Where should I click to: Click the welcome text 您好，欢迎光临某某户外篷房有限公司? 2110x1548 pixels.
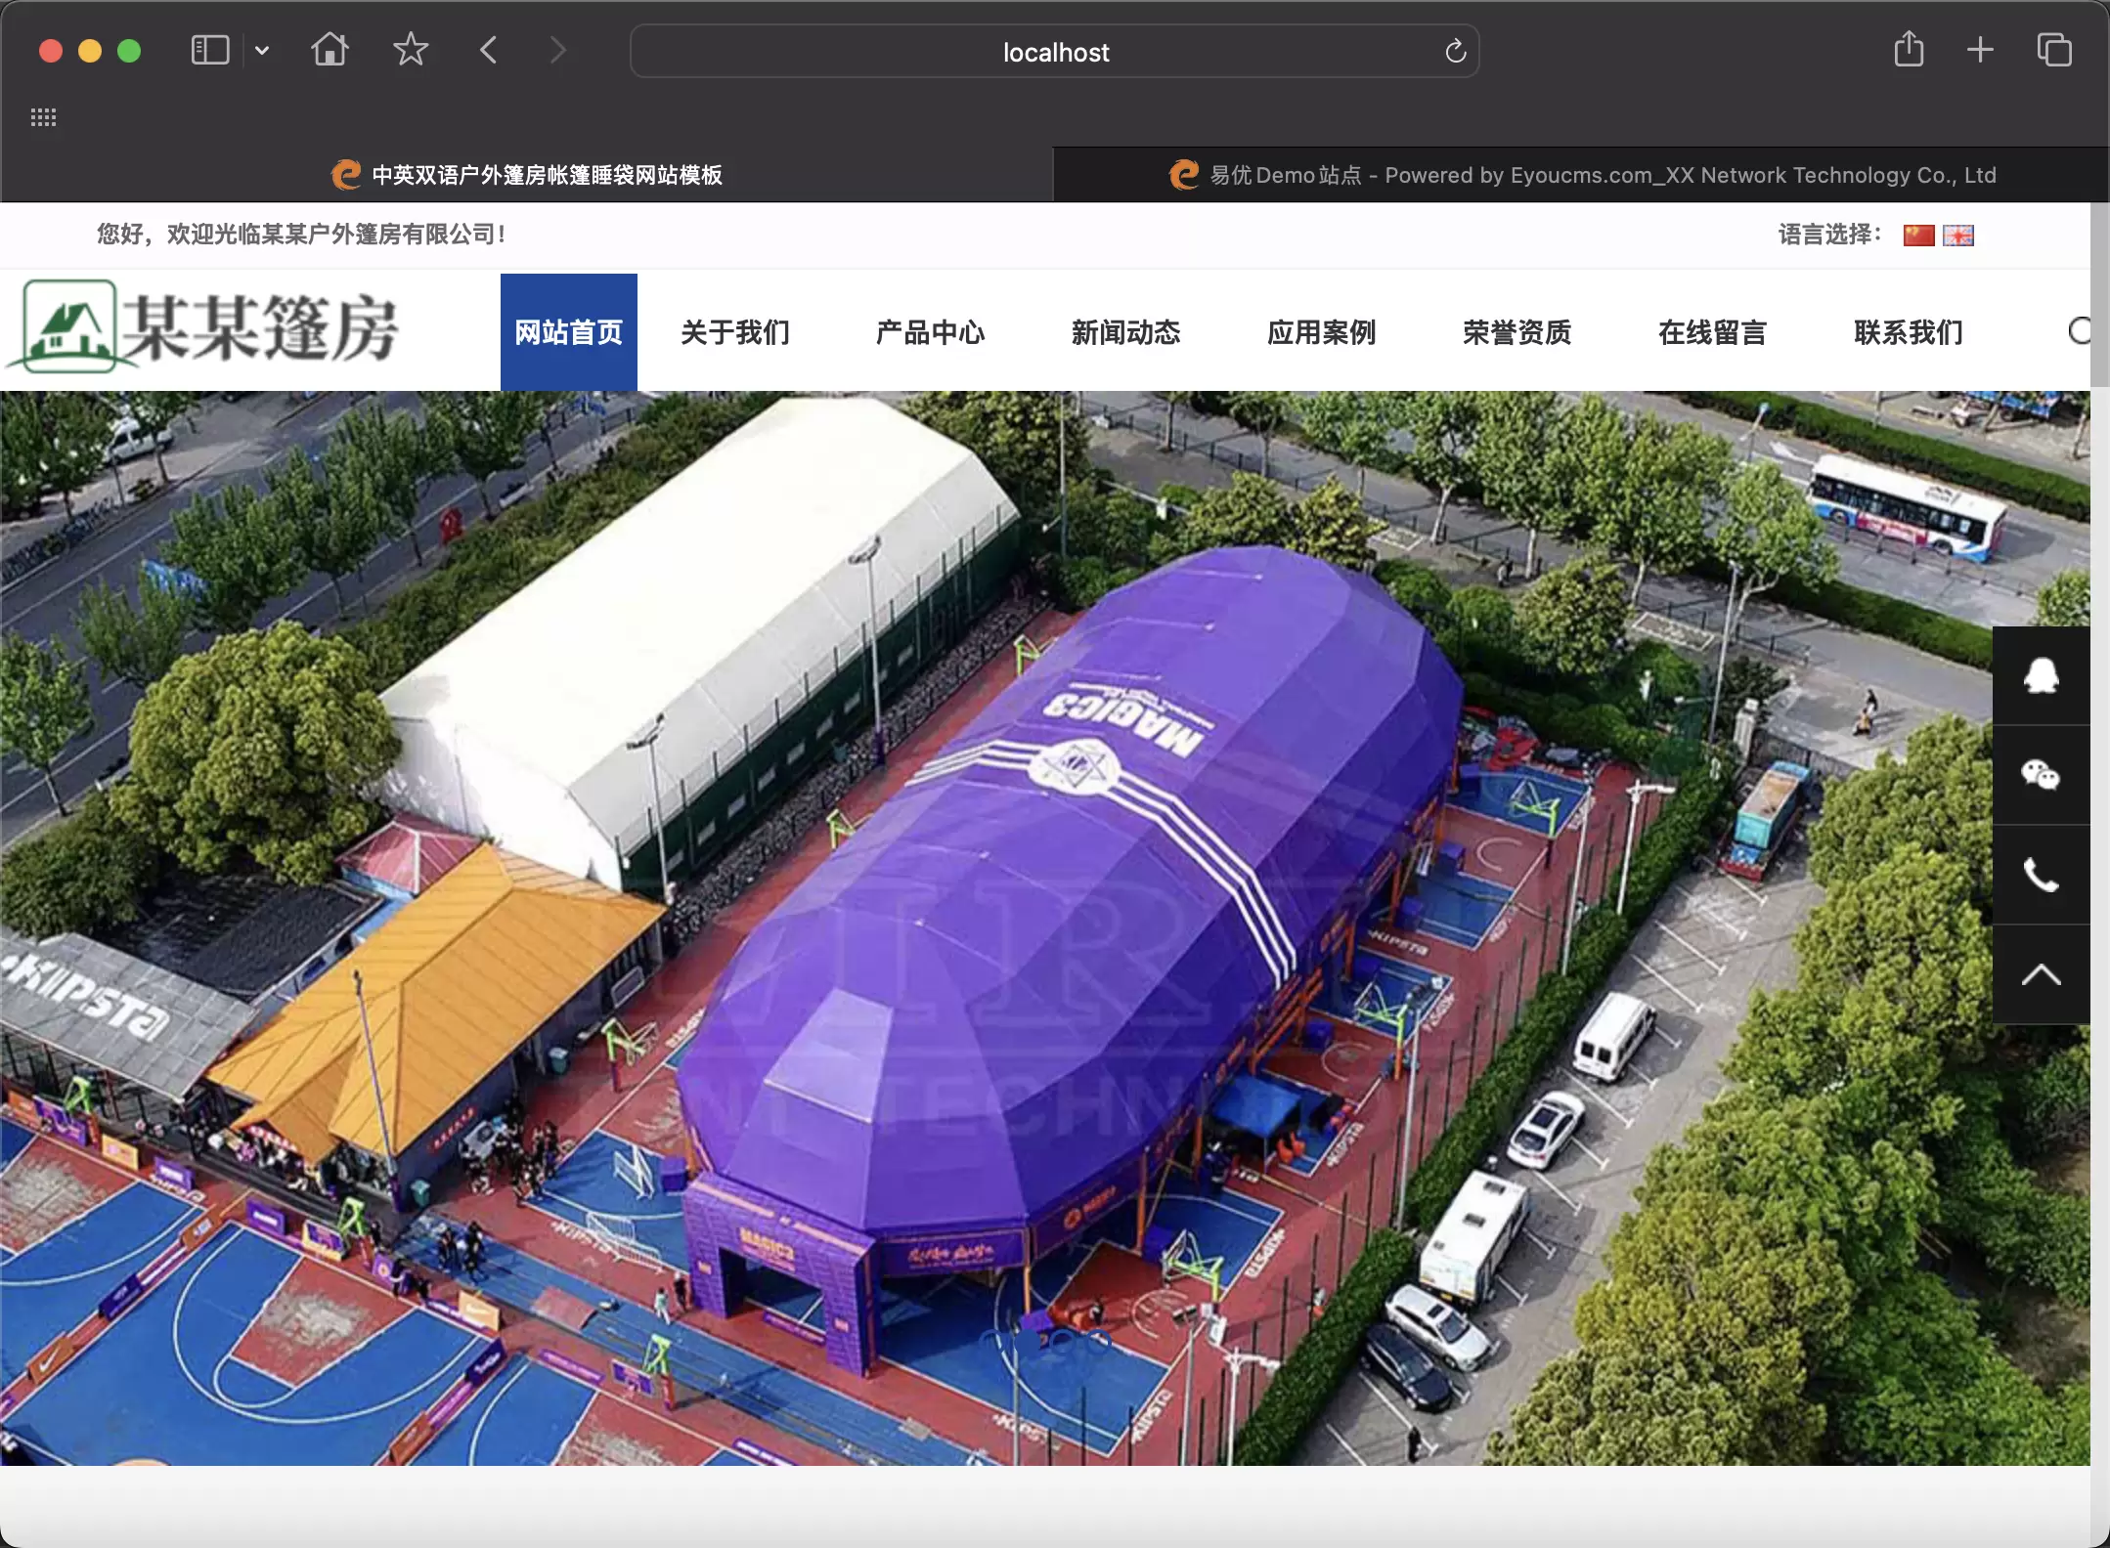pyautogui.click(x=300, y=235)
